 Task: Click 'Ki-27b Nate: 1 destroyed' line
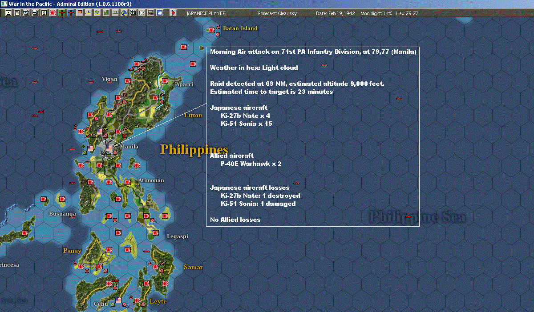(260, 196)
